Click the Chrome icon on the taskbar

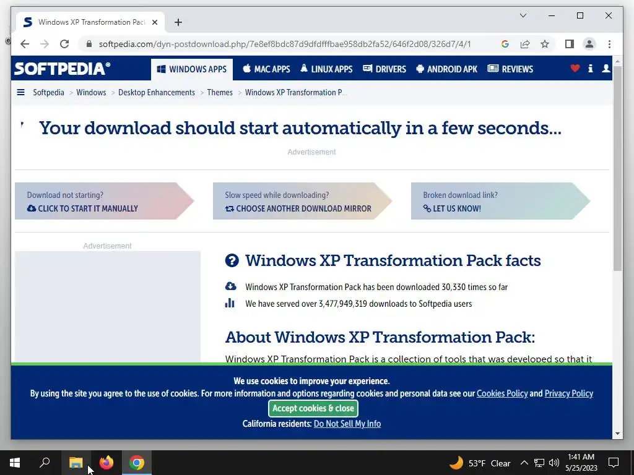pyautogui.click(x=137, y=463)
